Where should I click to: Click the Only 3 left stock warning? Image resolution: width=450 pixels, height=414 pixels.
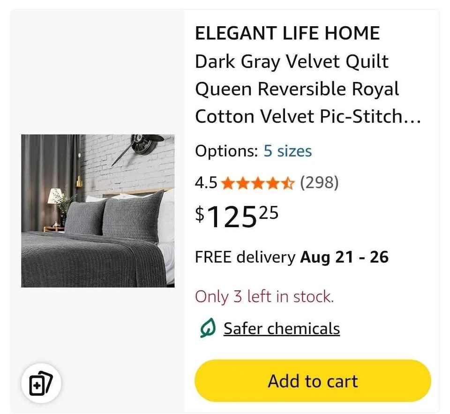point(264,296)
